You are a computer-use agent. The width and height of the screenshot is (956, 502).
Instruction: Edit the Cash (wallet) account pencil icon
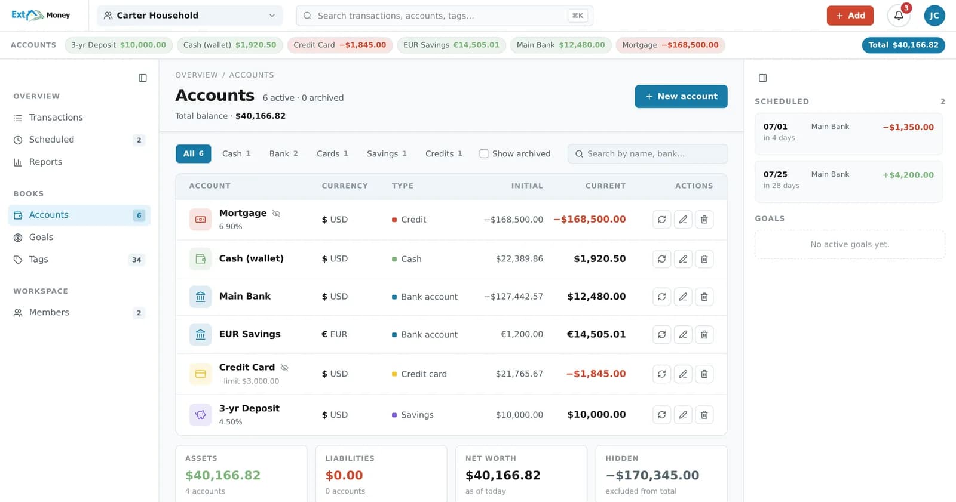tap(683, 259)
